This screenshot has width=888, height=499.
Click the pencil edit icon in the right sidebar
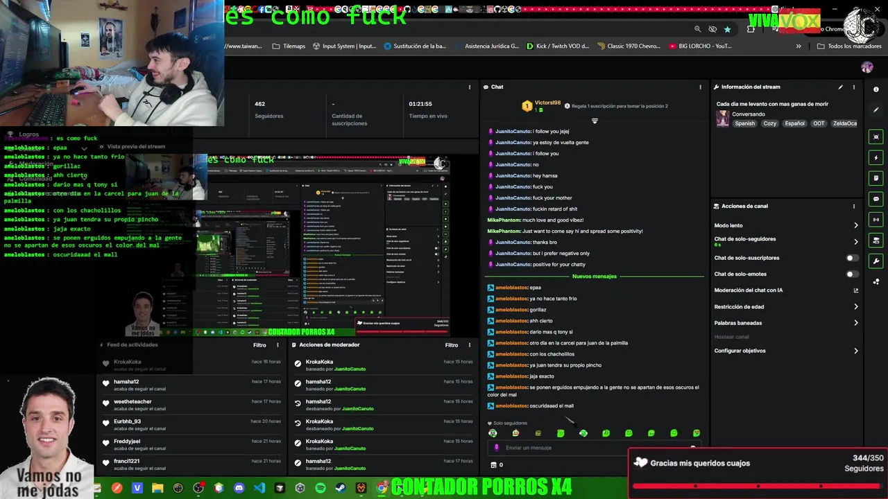pos(876,110)
